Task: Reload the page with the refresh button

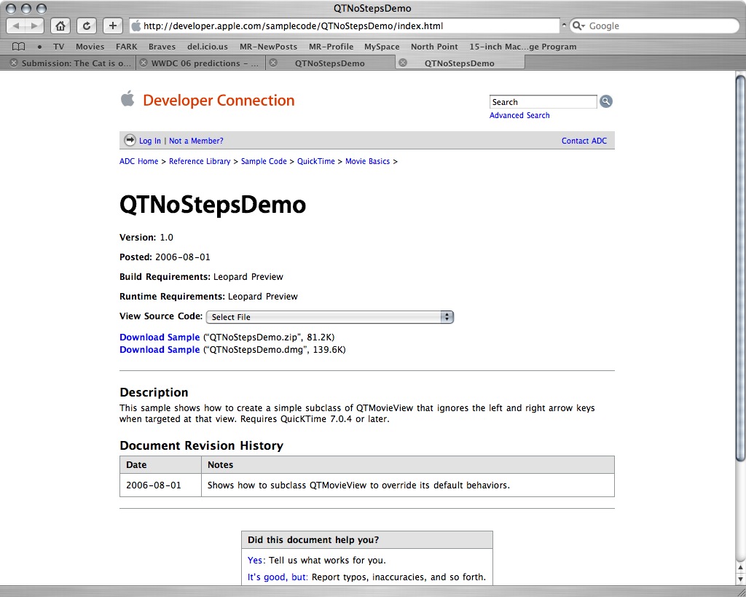Action: coord(87,26)
